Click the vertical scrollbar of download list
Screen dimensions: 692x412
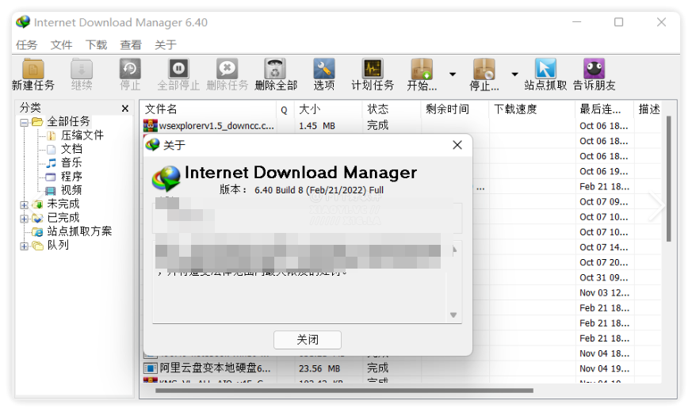(x=668, y=178)
